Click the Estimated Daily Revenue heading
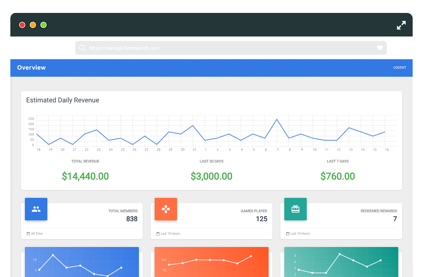Viewport: 423px width, 277px height. 63,100
